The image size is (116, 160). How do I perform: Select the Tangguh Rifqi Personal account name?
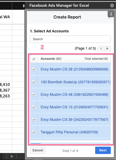tap(69, 132)
